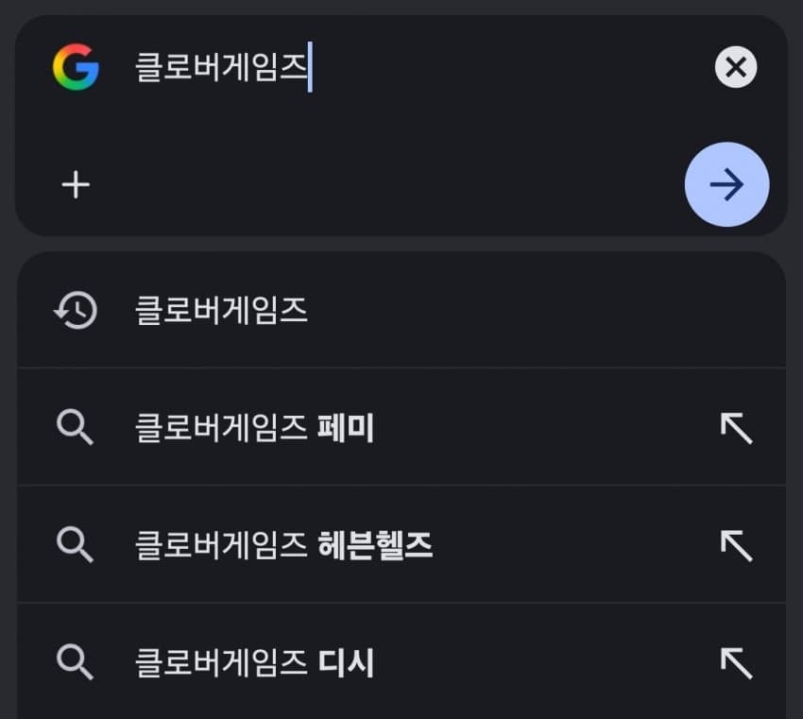Click the Google logo icon

[x=76, y=68]
